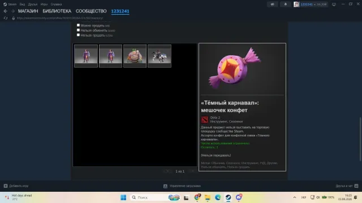Open Big Picture mode monitor icon
Image resolution: width=362 pixels, height=203 pixels.
[x=334, y=5]
